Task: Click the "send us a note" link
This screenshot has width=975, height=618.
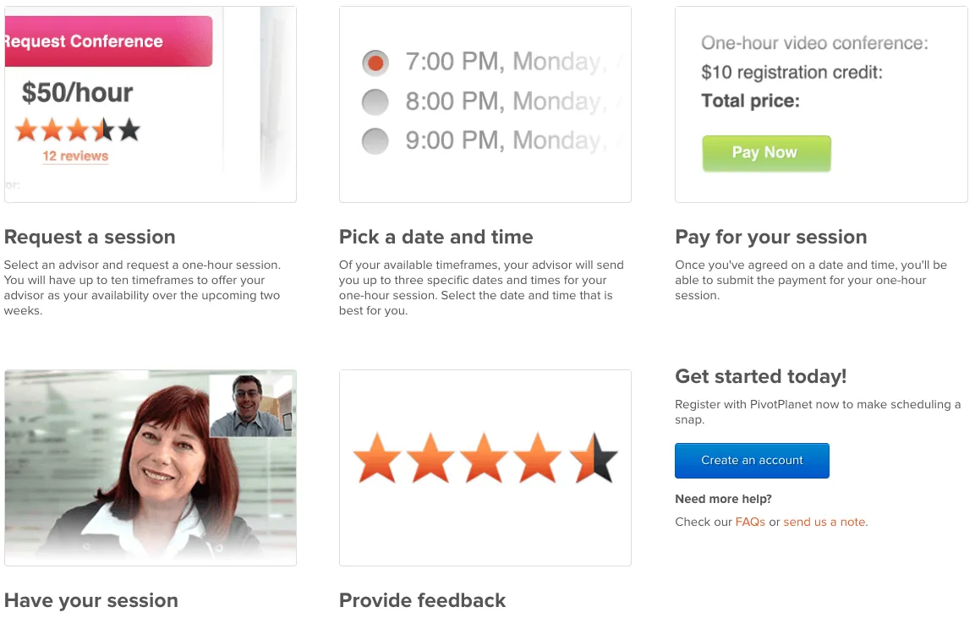Action: click(824, 522)
